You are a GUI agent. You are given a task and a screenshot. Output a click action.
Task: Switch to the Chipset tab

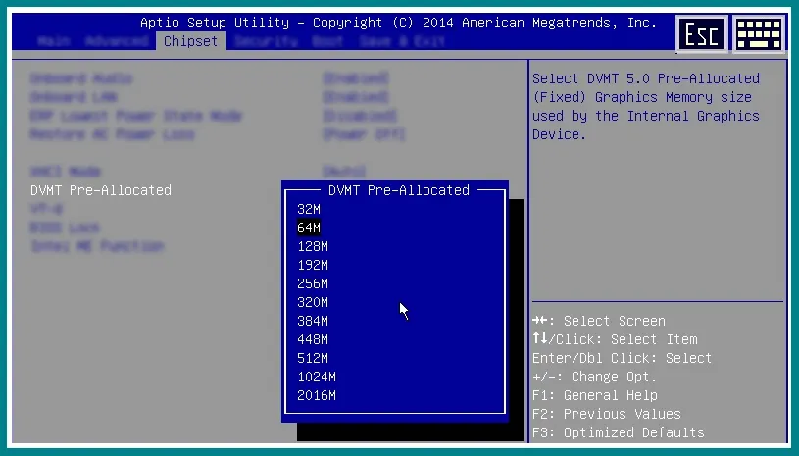click(x=190, y=41)
